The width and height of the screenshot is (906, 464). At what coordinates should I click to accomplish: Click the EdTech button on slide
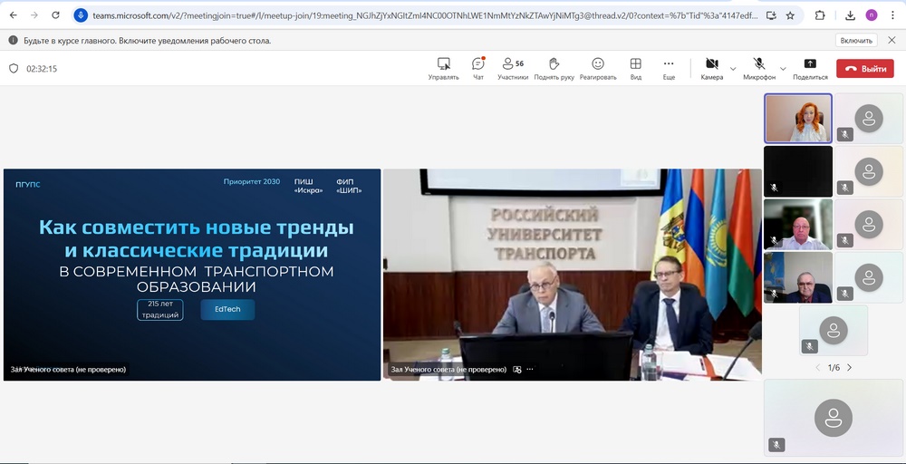pos(227,309)
